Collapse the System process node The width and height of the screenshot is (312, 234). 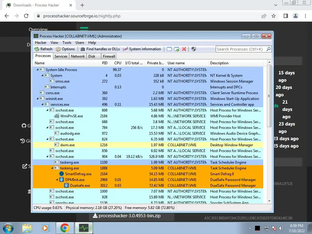(42, 76)
